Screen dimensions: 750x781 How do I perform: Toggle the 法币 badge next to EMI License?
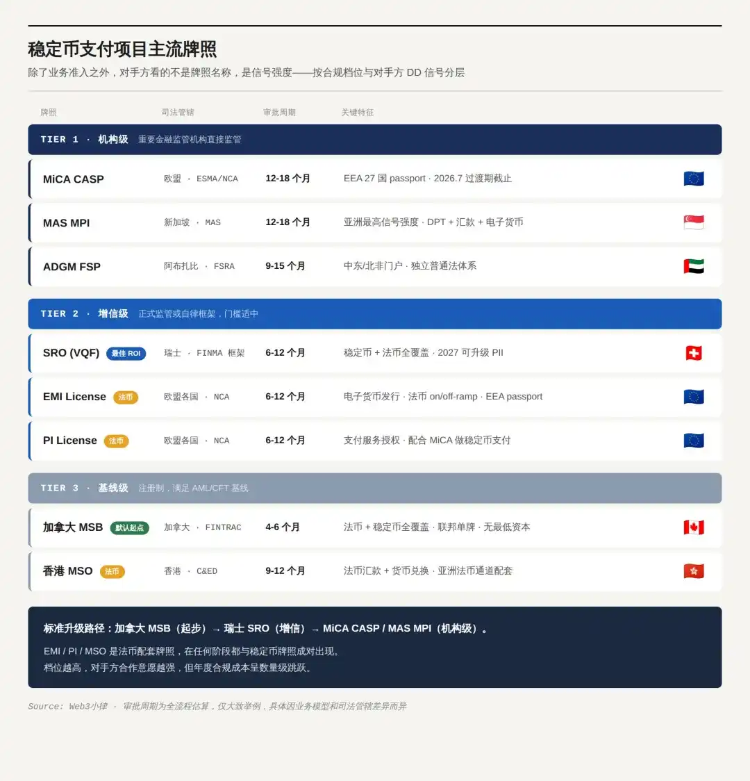point(126,397)
